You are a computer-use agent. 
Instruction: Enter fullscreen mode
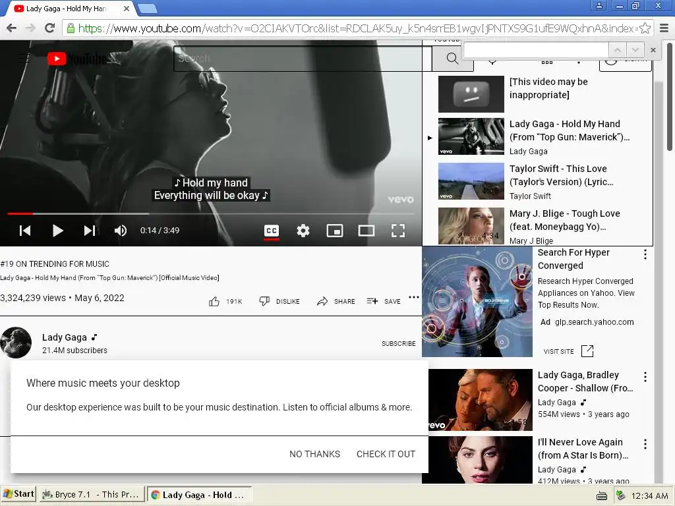click(x=398, y=231)
